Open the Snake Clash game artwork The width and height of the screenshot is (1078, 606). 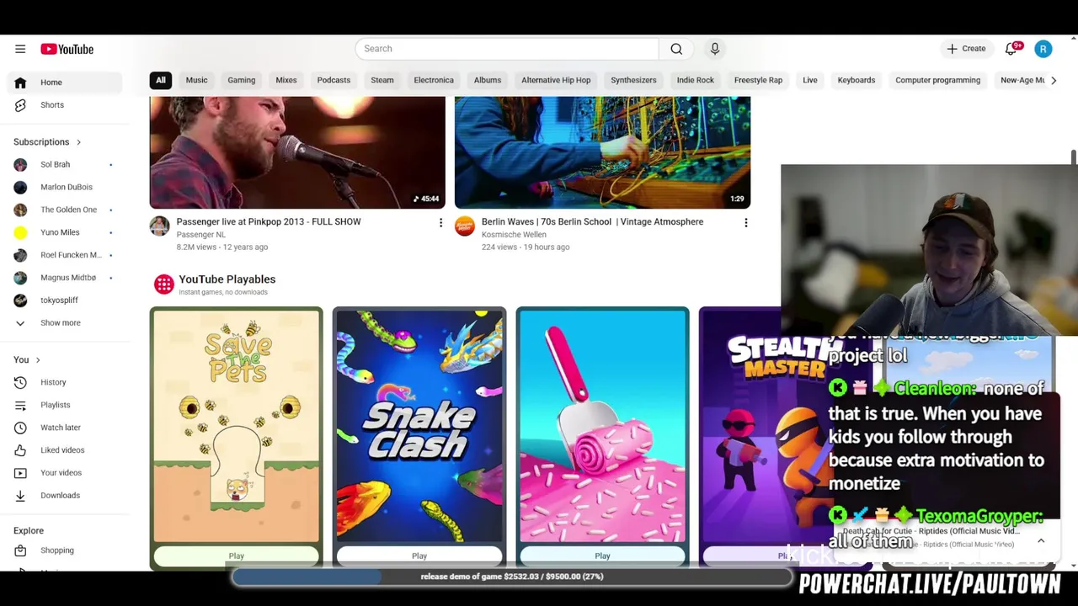coord(419,426)
